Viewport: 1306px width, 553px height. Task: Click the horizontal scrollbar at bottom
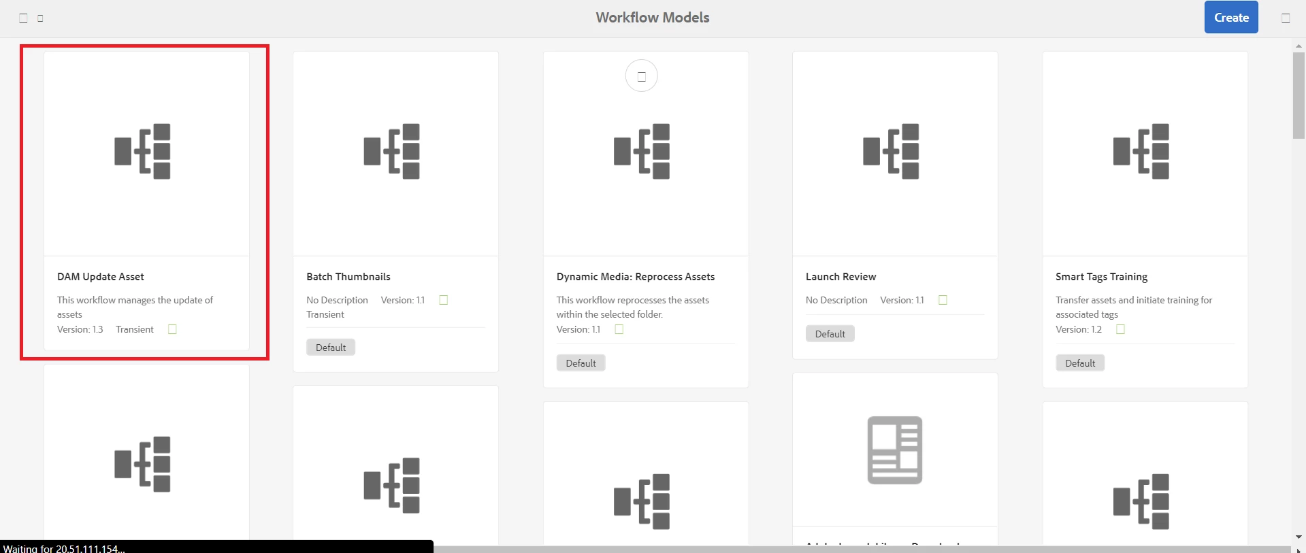(862, 549)
